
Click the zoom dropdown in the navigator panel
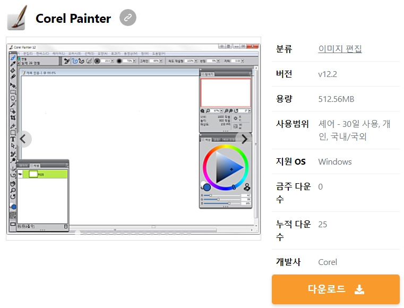221,111
